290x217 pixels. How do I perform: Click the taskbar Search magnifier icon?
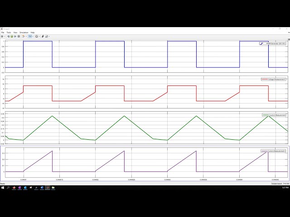(8, 188)
